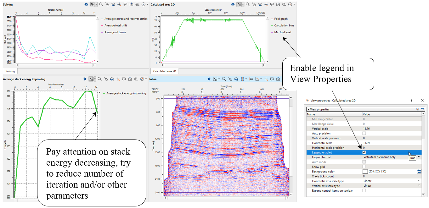Viewport: 429px width, 208px height.
Task: Click the export image icon in Solving toolbar
Action: pos(131,5)
